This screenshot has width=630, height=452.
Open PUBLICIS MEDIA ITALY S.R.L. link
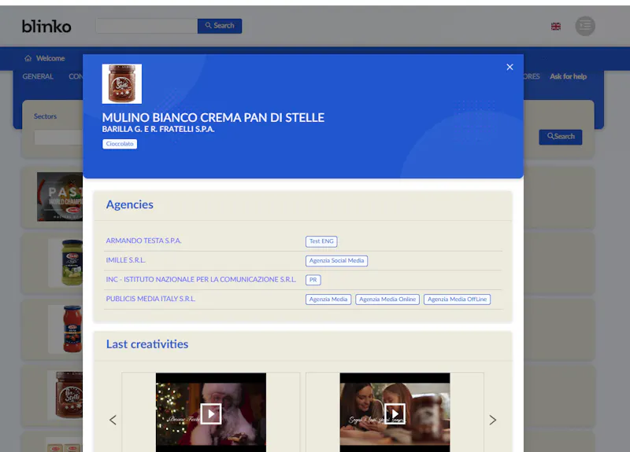click(150, 299)
